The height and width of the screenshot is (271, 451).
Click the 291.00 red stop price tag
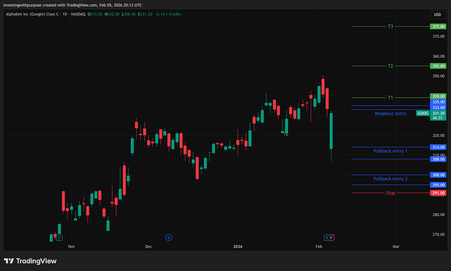(x=438, y=193)
